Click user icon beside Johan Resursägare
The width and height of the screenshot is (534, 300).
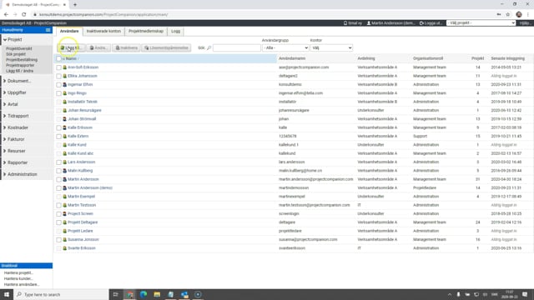click(65, 110)
